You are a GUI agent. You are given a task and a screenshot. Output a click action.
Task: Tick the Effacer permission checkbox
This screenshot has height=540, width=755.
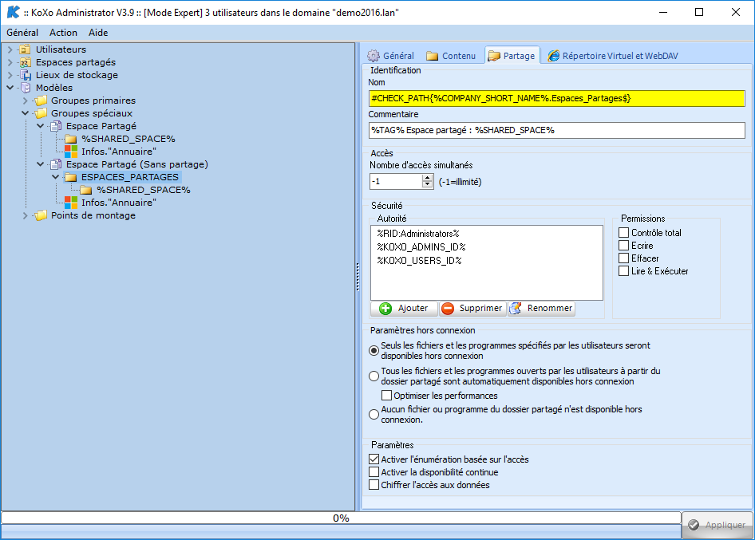(623, 258)
